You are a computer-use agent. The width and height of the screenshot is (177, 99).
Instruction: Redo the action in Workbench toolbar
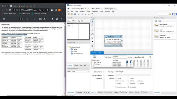(x=82, y=14)
